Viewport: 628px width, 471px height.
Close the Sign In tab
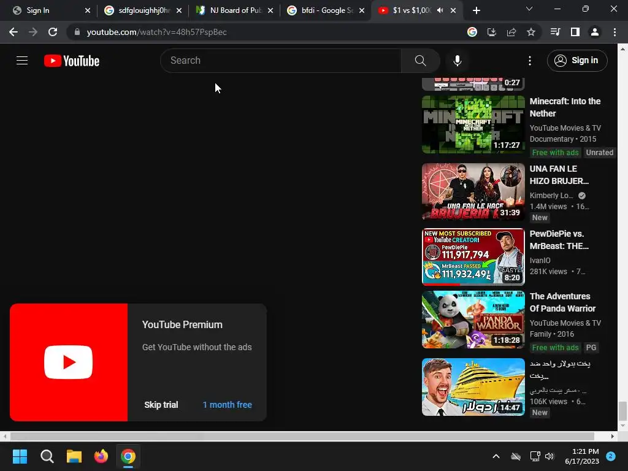point(88,10)
